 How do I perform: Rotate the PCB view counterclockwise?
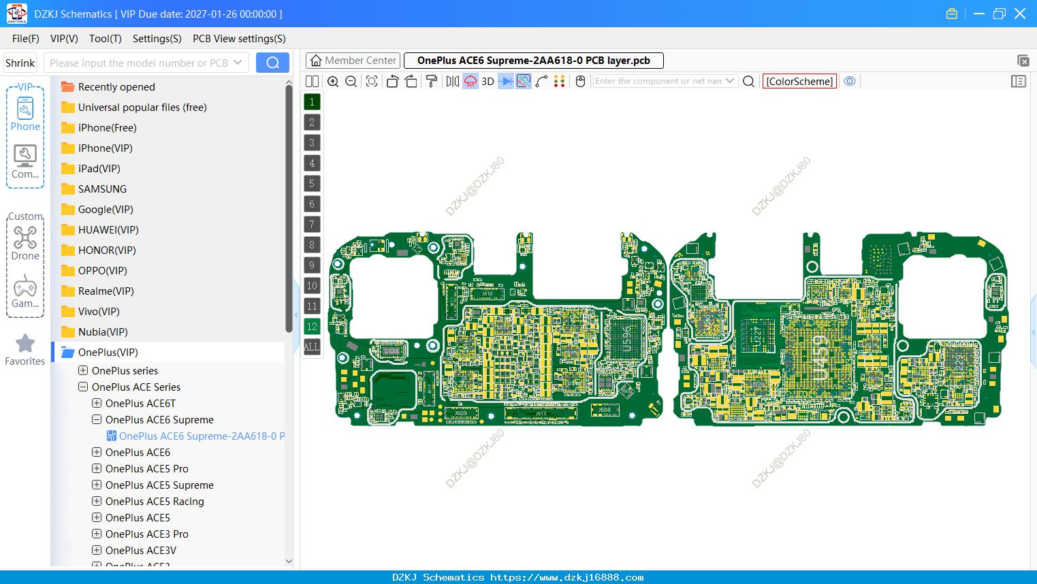point(392,81)
